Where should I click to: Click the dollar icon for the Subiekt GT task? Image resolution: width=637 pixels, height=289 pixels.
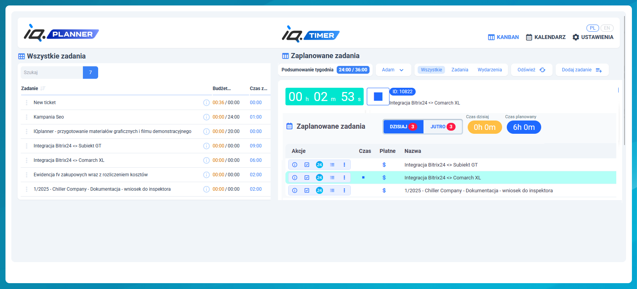coord(384,165)
